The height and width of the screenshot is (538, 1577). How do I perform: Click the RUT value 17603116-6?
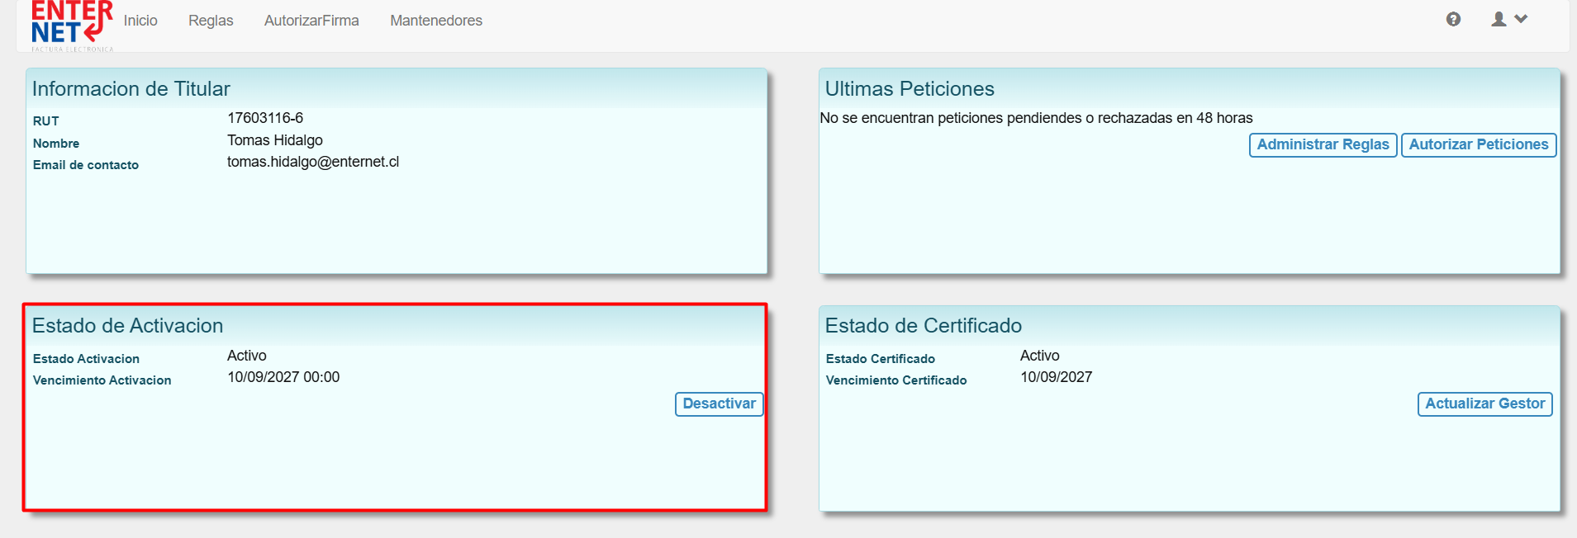click(x=265, y=118)
